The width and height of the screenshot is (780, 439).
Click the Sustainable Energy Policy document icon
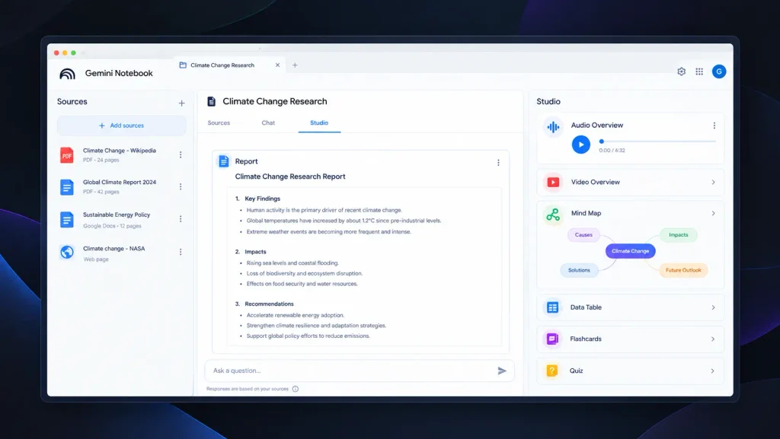[x=67, y=219]
